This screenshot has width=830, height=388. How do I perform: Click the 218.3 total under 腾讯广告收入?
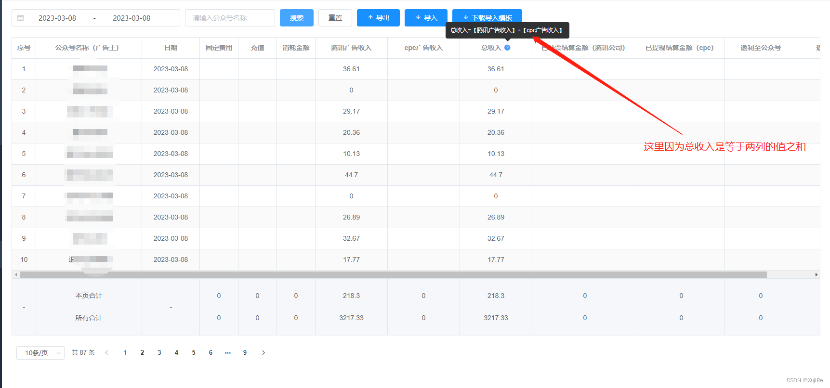click(351, 296)
